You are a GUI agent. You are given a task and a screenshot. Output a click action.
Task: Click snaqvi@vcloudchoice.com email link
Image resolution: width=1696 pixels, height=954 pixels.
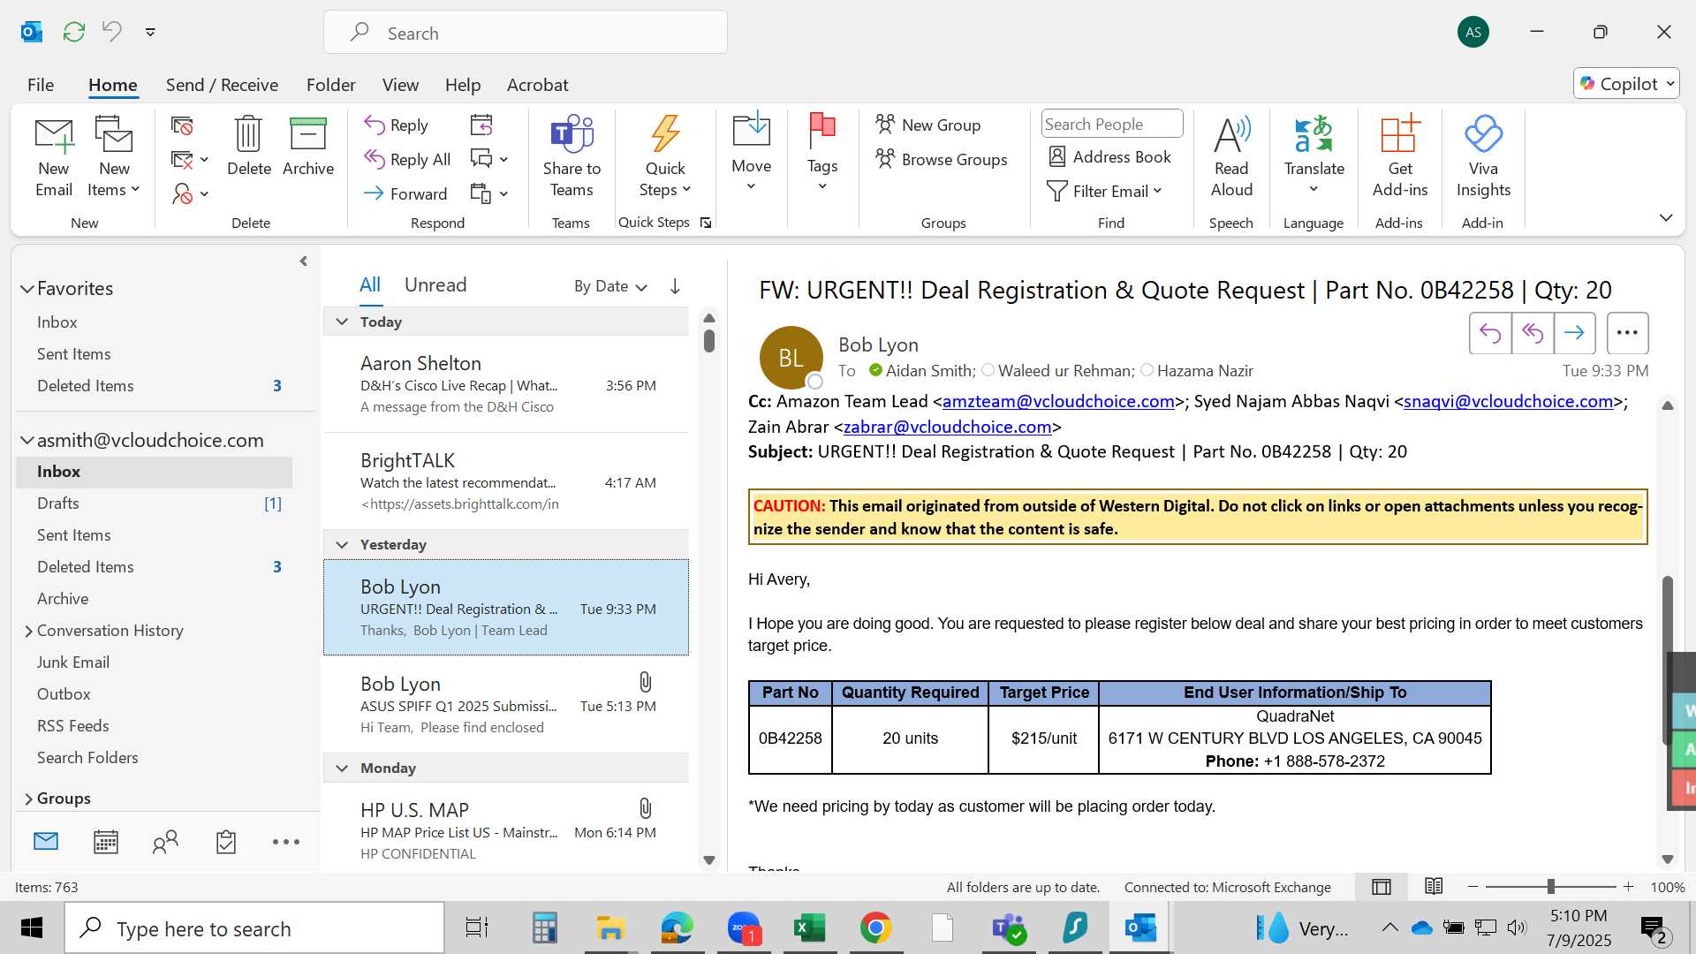coord(1509,401)
